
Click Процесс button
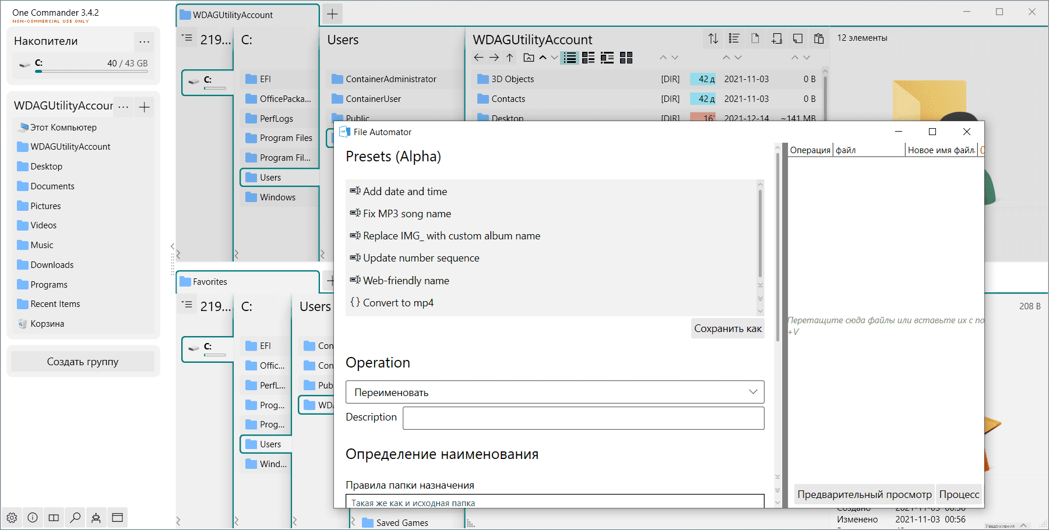pos(959,494)
